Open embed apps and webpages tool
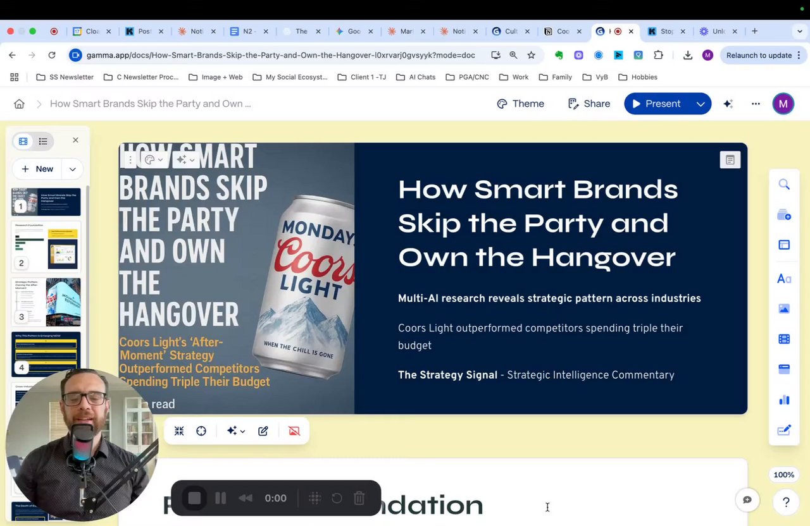Screen dimensions: 810x526 click(784, 369)
